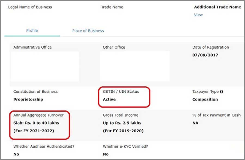This screenshot has width=245, height=160.
Task: Click the Composition taxpayer type value
Action: click(205, 99)
